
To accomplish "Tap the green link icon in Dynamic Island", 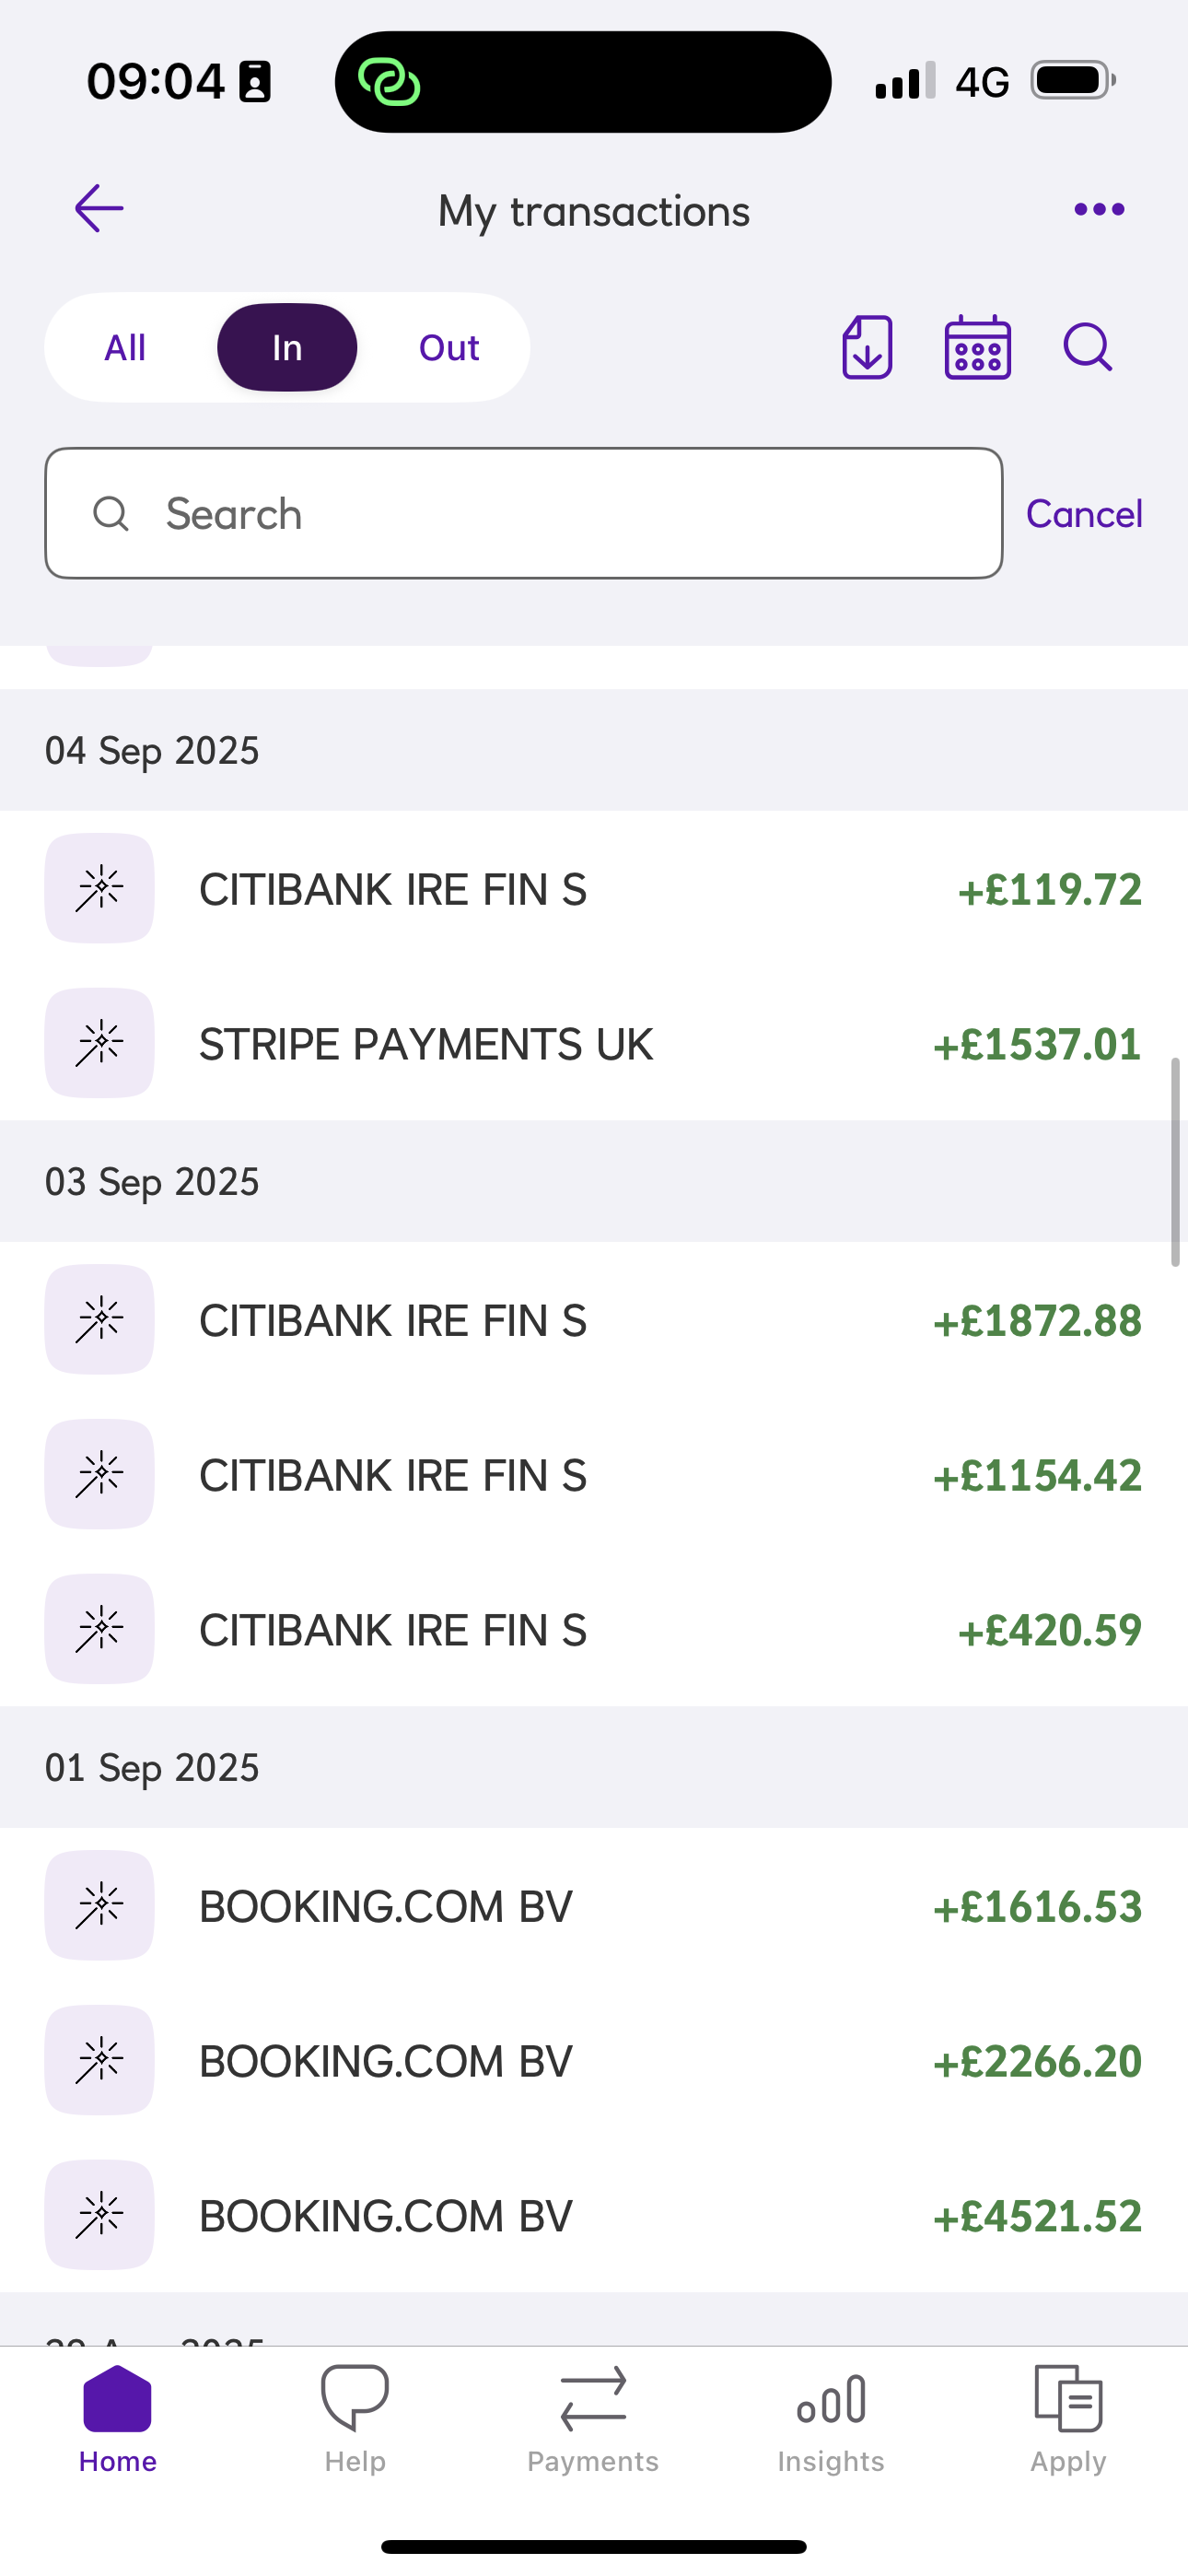I will (x=389, y=82).
